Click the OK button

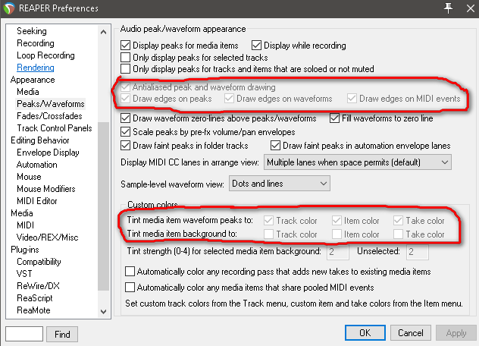coord(365,332)
